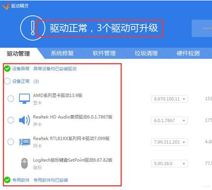
Task: Open the 垃圾清理 tab
Action: click(146, 53)
